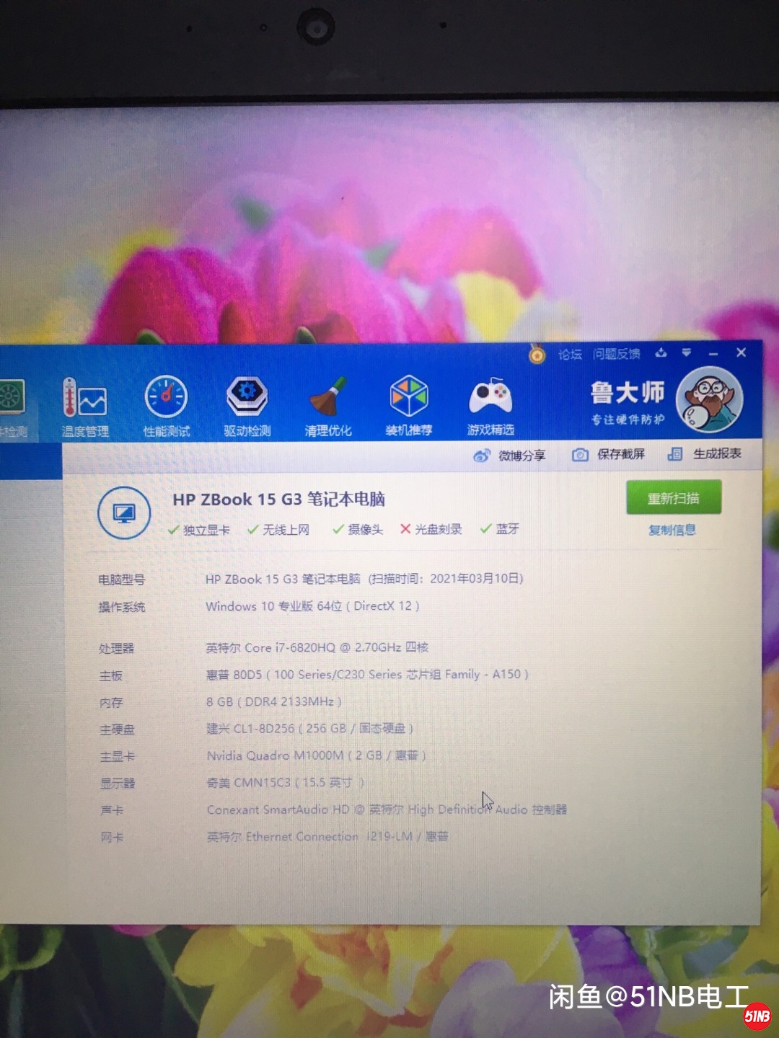Open the 温度管理 temperature tool
The height and width of the screenshot is (1038, 779).
pos(85,408)
